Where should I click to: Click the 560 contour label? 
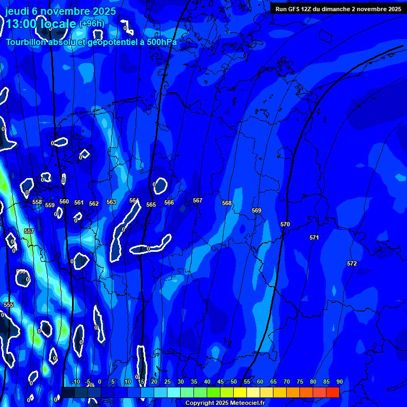pyautogui.click(x=64, y=201)
